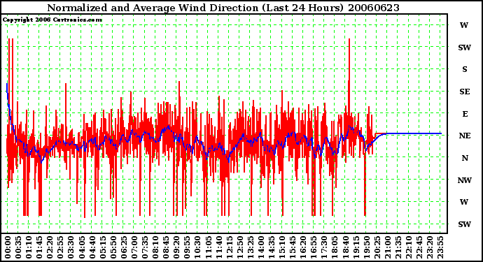Click the 04:40 time axis label

point(92,247)
